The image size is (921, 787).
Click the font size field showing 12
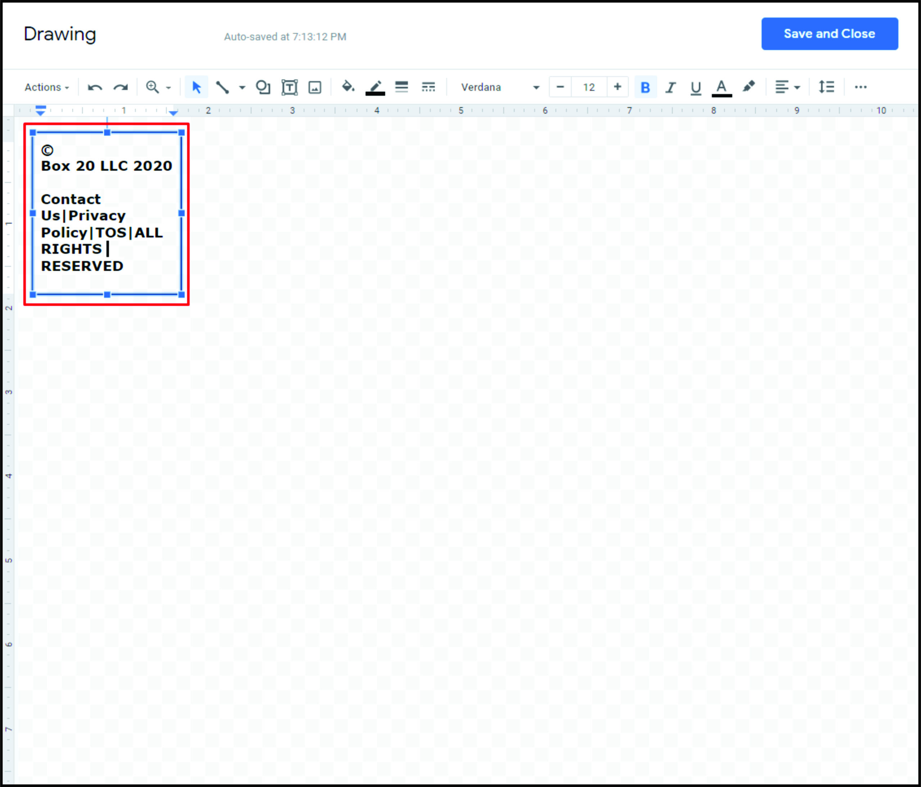(x=589, y=87)
